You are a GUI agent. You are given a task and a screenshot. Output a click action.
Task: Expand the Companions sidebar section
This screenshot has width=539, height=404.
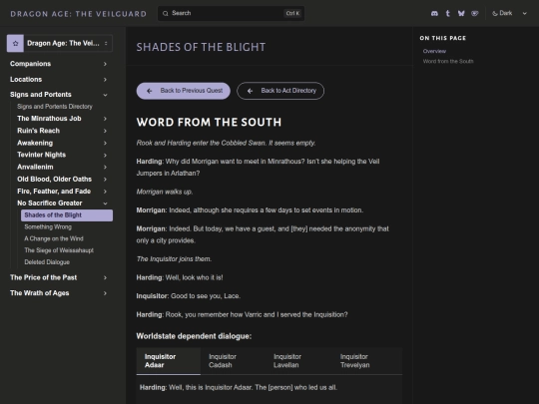pos(59,64)
